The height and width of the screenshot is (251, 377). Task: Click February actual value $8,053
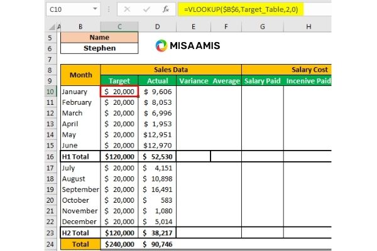(158, 102)
